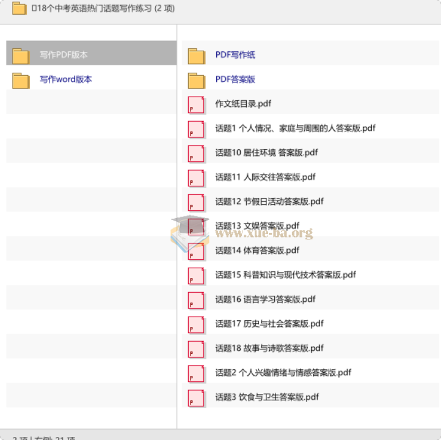The image size is (441, 440).
Task: Click the PDF icon for 话题12 节假日活动
Action: [x=196, y=202]
